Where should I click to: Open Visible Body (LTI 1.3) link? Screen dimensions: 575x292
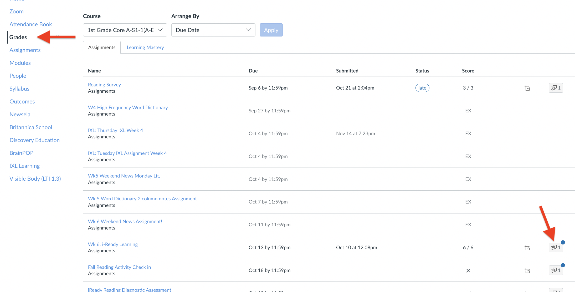tap(35, 179)
